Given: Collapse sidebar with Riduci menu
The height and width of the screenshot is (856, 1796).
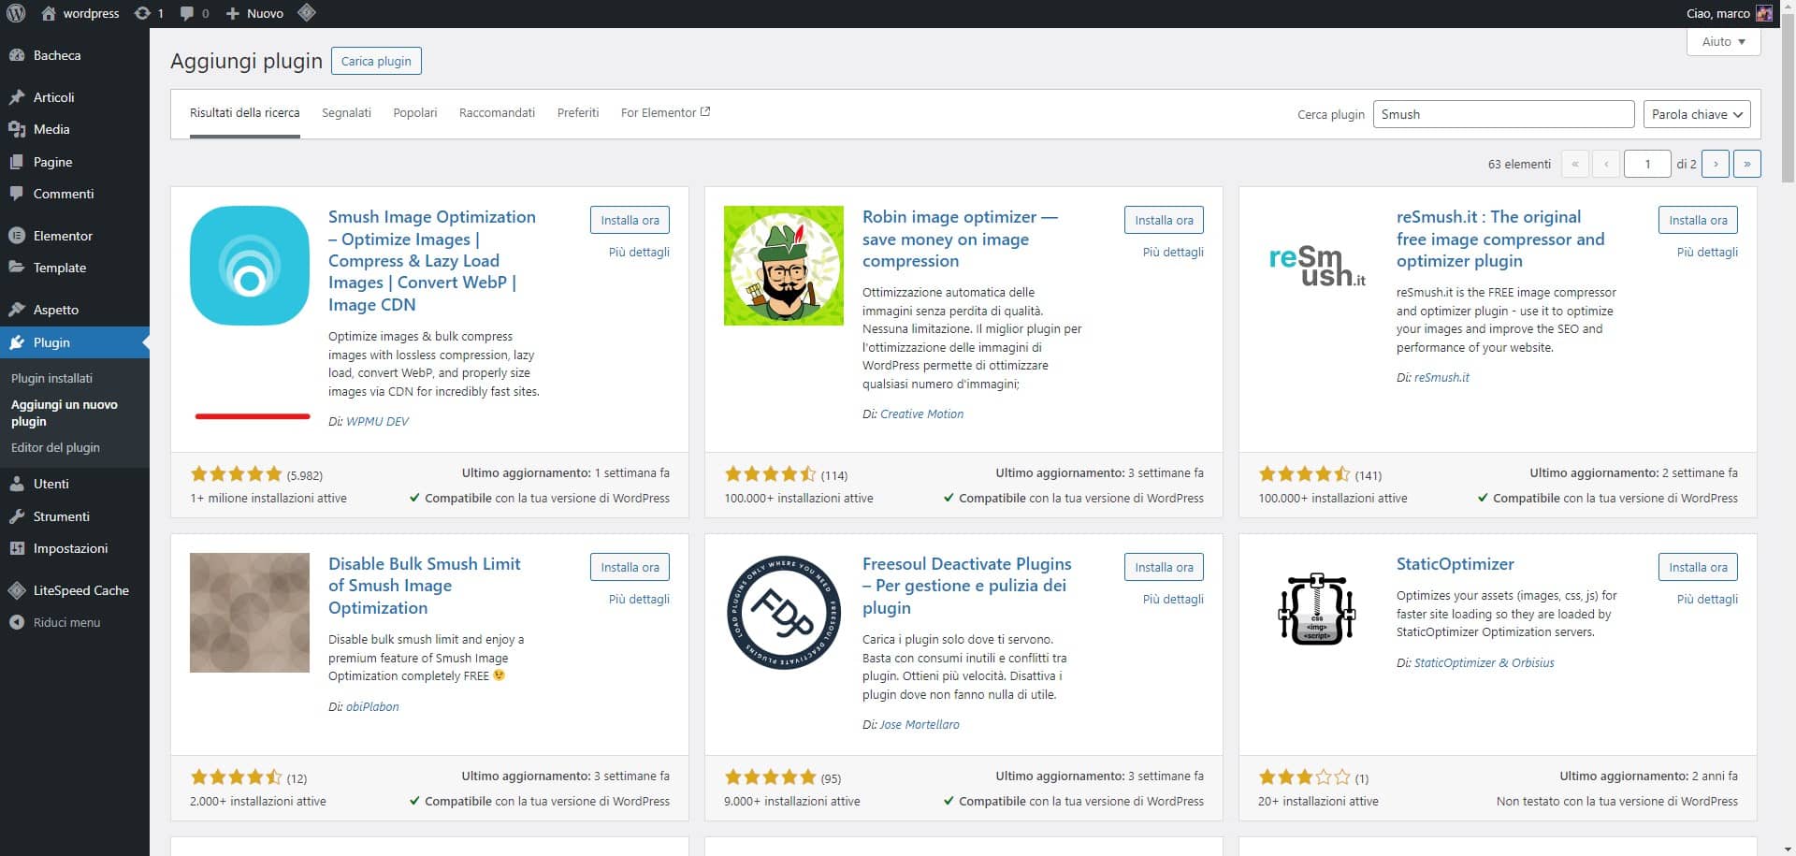Looking at the screenshot, I should 75,622.
